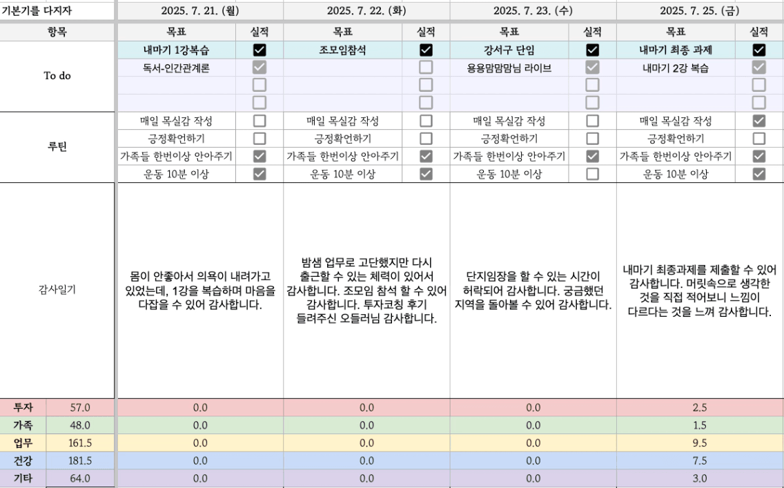Toggle 강서구 단임 checkbox

[593, 50]
